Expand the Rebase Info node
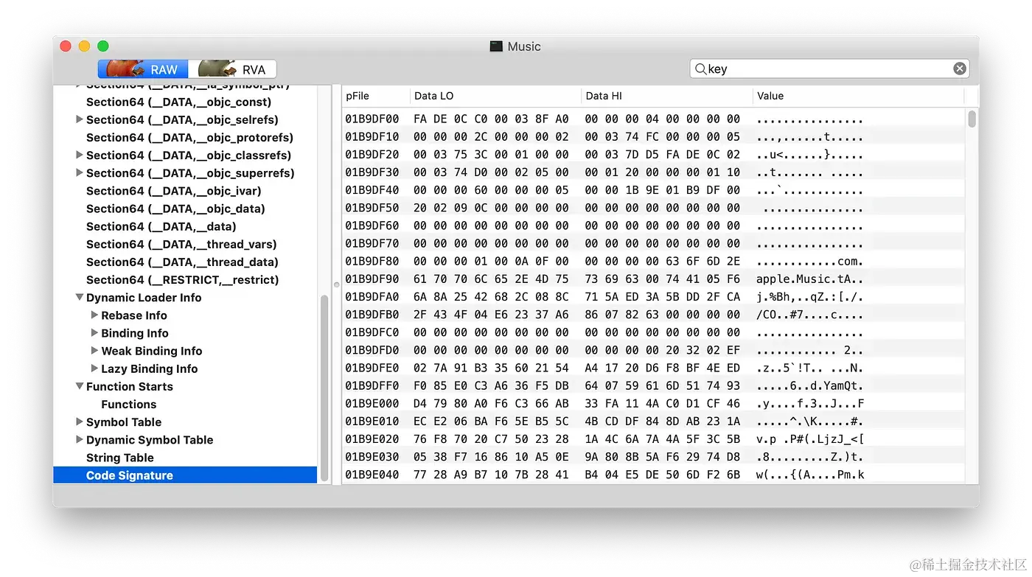The image size is (1032, 577). (x=94, y=315)
